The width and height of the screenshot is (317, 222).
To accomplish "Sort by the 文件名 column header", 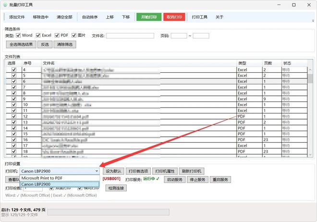I will [139, 63].
